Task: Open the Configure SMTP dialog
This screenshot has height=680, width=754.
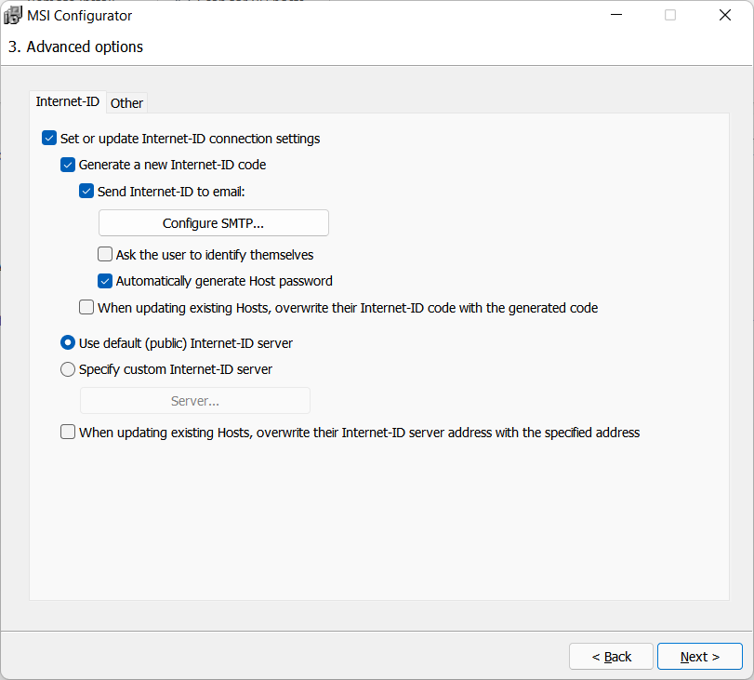Action: coord(214,223)
